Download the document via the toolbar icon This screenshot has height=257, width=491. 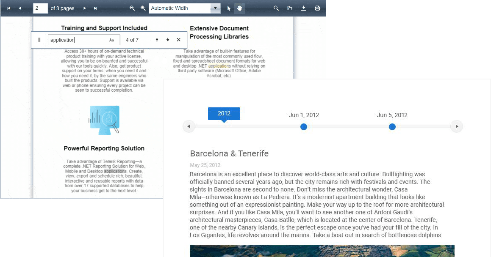pos(303,8)
